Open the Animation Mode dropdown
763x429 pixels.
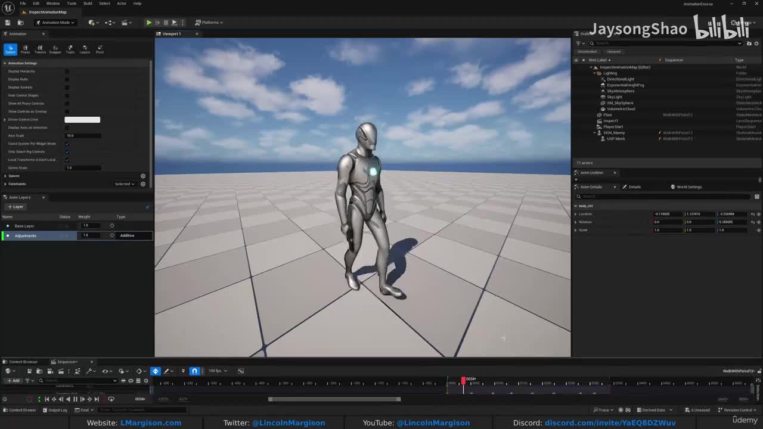[54, 23]
